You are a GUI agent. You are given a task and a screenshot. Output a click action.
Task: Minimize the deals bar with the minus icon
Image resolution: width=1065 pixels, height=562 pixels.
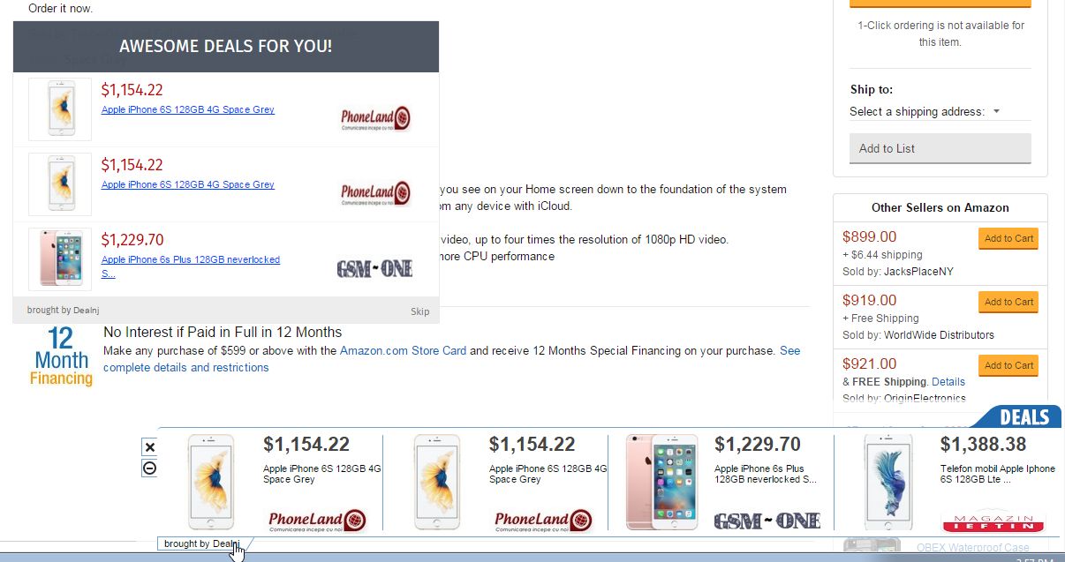[x=150, y=468]
